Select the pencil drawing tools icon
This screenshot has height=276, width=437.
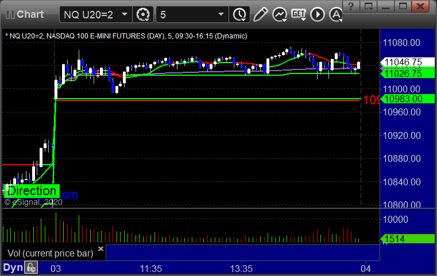[261, 14]
